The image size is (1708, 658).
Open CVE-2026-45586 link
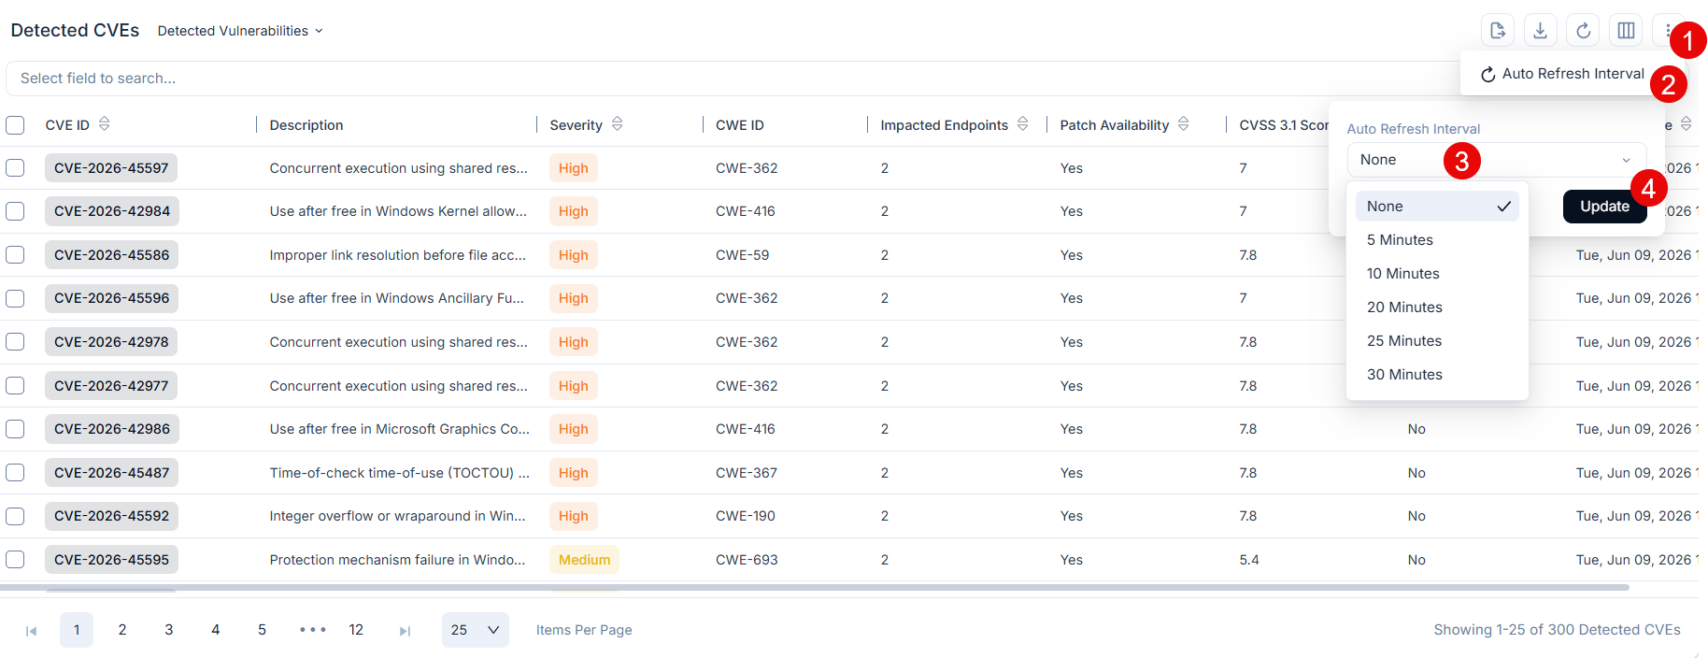pyautogui.click(x=112, y=255)
